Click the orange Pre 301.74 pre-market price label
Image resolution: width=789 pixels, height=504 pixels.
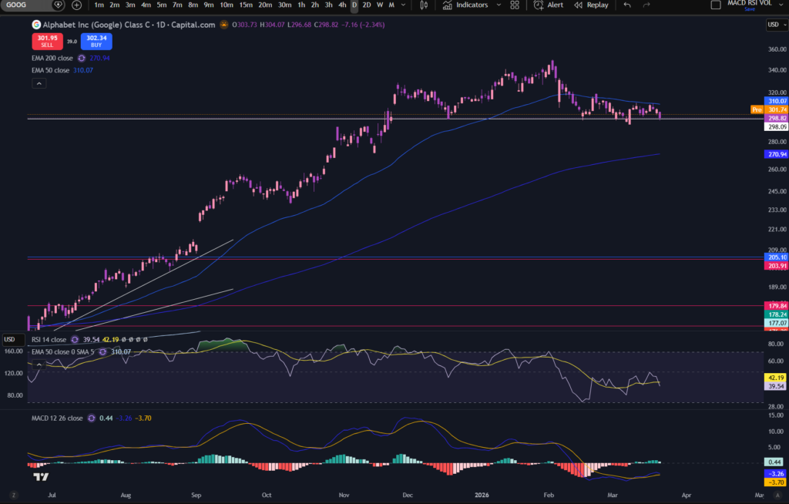(x=770, y=109)
